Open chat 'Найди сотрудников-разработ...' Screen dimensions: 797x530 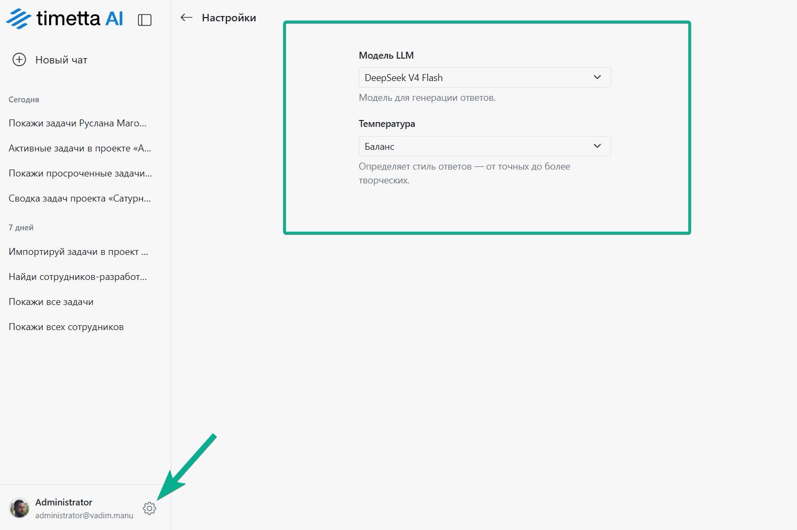(x=78, y=277)
